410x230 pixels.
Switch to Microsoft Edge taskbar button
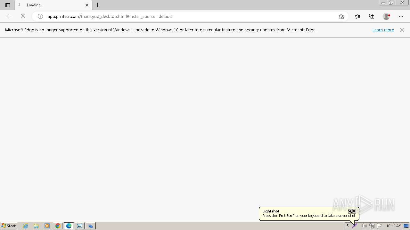point(69,226)
